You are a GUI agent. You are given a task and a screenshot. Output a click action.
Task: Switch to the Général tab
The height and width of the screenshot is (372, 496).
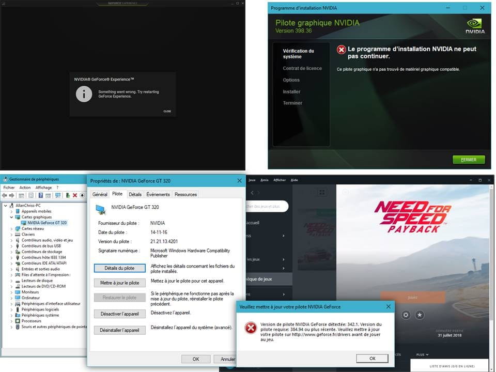pos(100,195)
